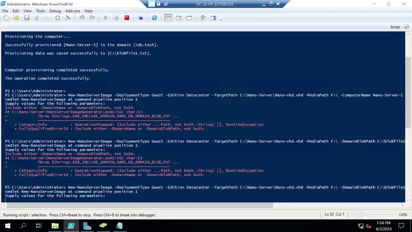Pin the remote session connection bar

[x=152, y=4]
